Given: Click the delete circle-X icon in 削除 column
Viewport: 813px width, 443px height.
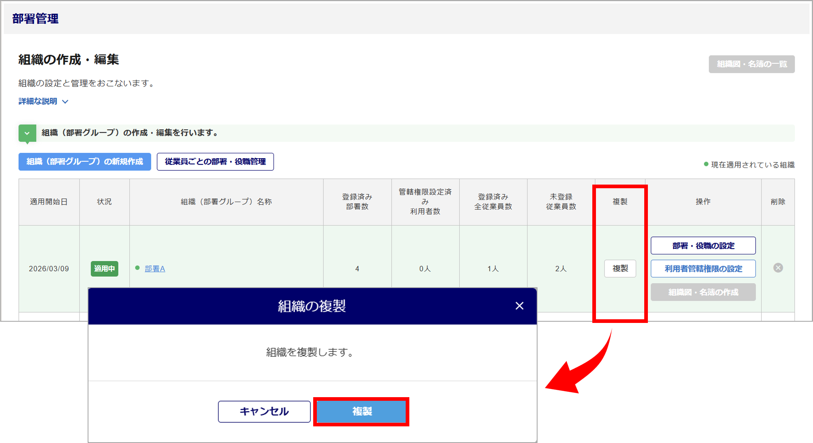Looking at the screenshot, I should click(778, 268).
